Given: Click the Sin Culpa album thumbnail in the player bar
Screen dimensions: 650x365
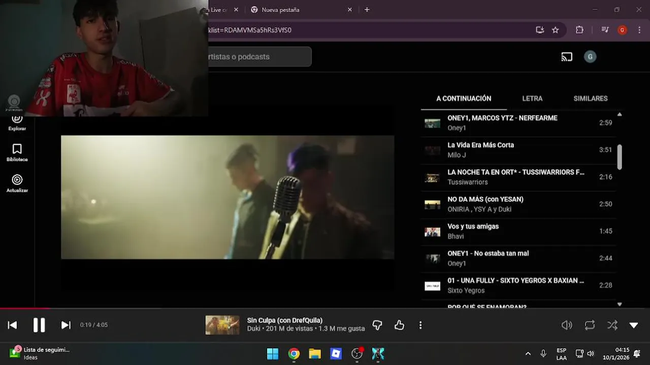Looking at the screenshot, I should (222, 325).
